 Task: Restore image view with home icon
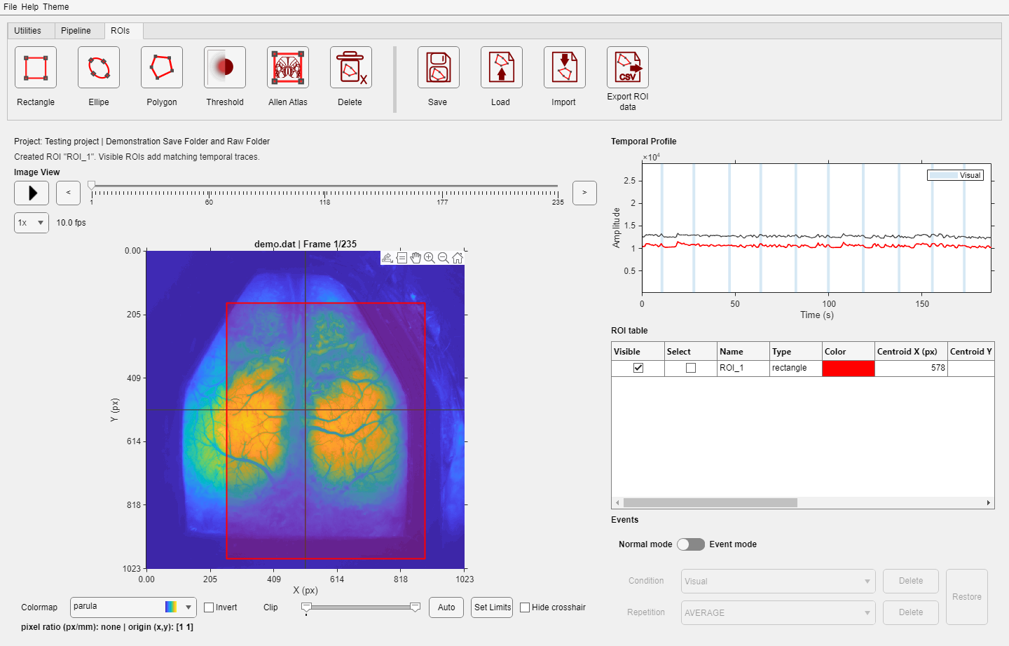point(458,258)
